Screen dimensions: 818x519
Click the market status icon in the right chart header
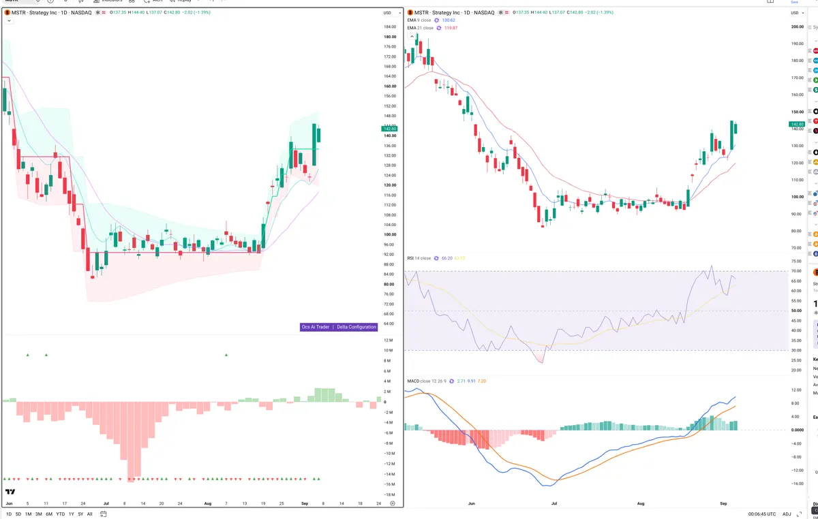(x=502, y=13)
